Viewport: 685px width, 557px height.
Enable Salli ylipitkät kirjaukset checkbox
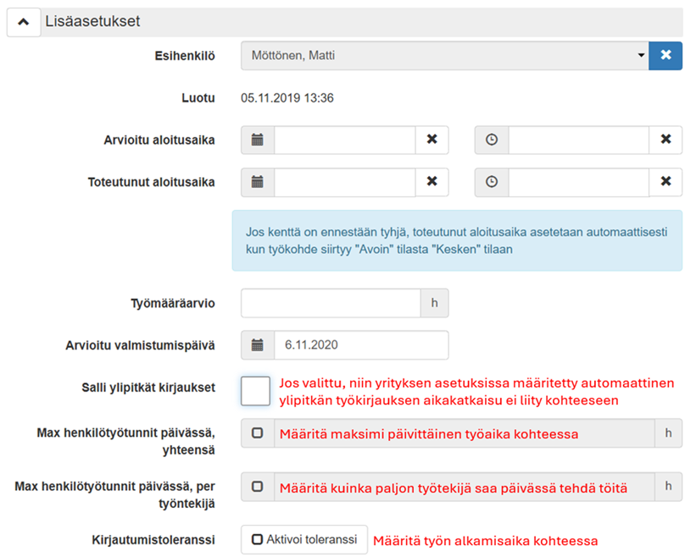click(x=255, y=391)
